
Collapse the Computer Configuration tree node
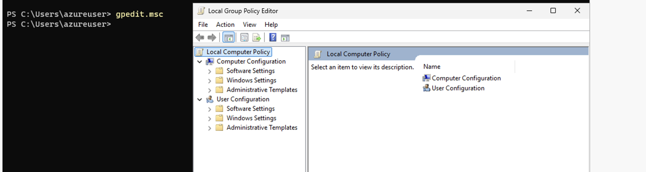(x=200, y=62)
